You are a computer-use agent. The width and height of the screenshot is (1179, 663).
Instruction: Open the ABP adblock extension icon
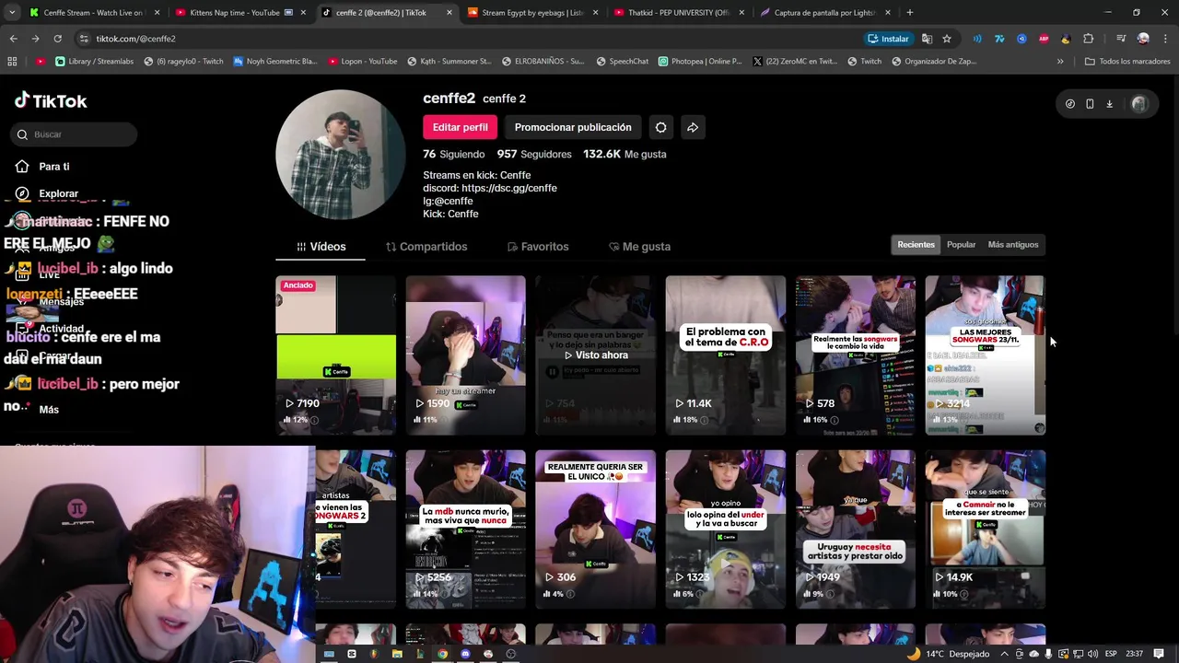point(1044,39)
